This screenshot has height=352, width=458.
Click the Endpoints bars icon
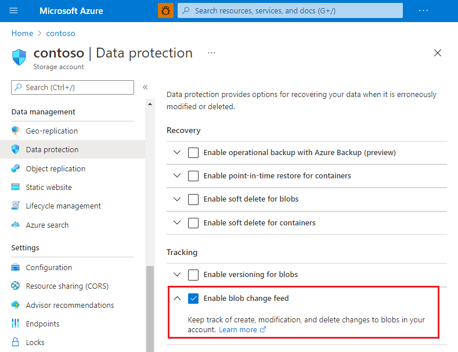(x=16, y=324)
